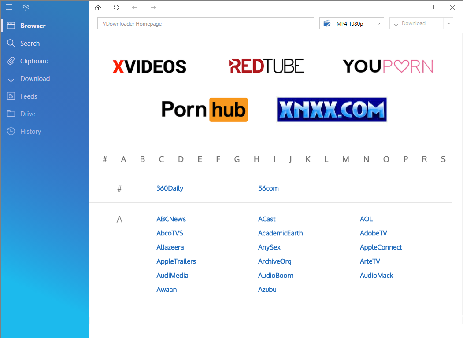
Task: Open the ACast link
Action: (x=267, y=219)
